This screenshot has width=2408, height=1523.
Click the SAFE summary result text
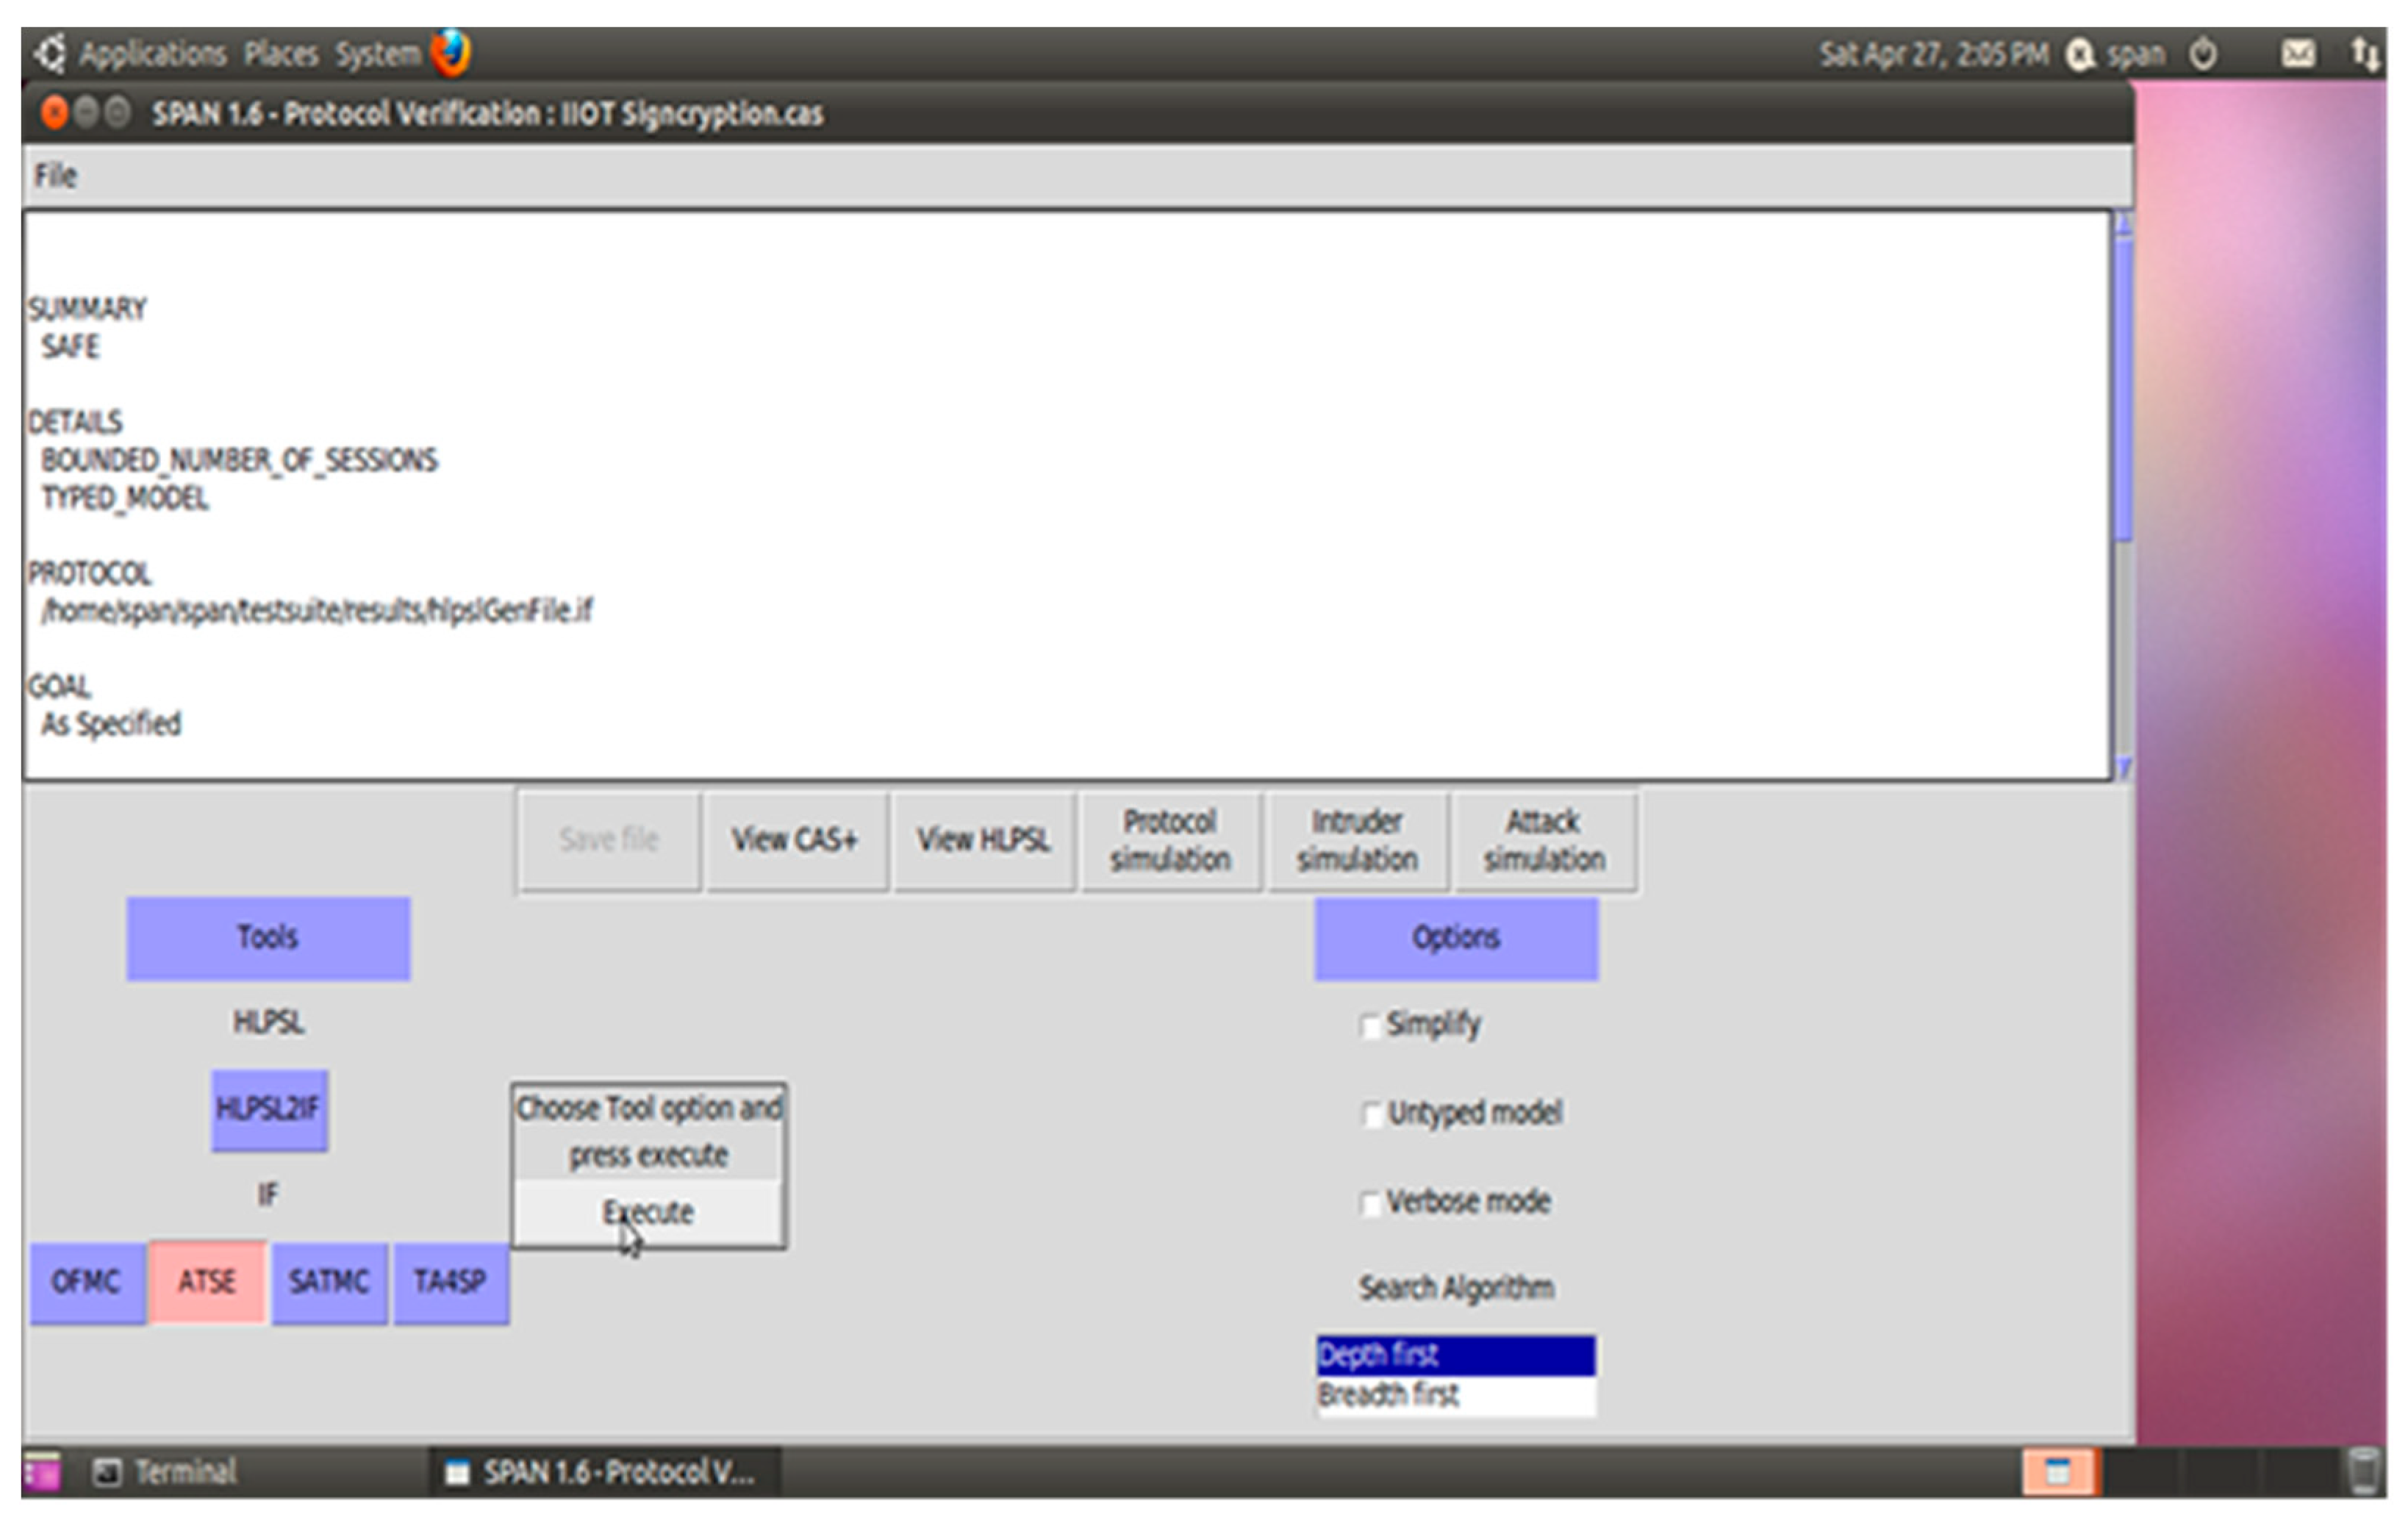point(70,347)
